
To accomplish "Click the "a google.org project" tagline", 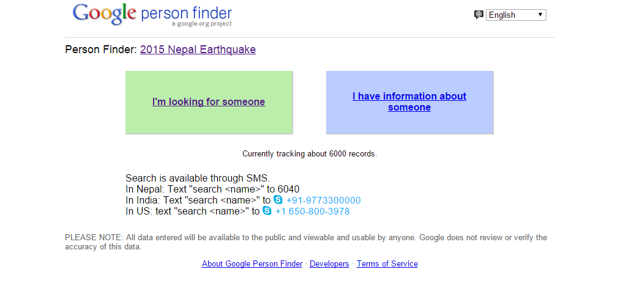I will 201,23.
